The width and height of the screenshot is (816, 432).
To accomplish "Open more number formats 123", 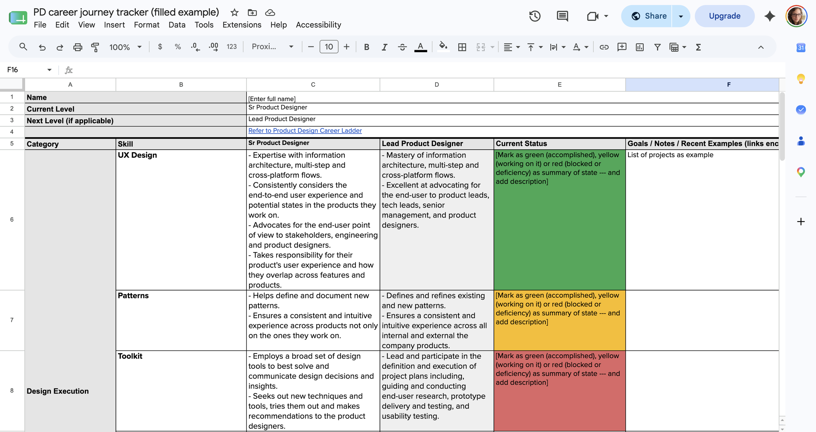I will (x=232, y=47).
